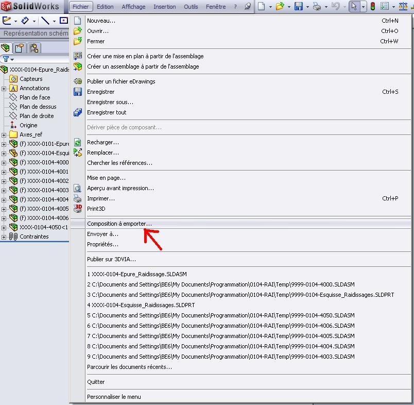
Task: Click the ? help menu
Action: pyautogui.click(x=235, y=7)
